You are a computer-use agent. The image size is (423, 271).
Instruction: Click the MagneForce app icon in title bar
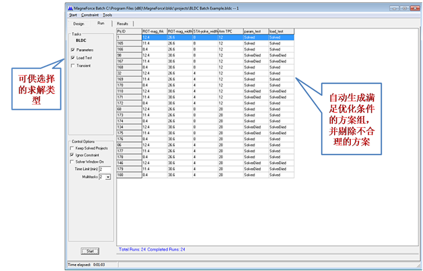tap(71, 9)
